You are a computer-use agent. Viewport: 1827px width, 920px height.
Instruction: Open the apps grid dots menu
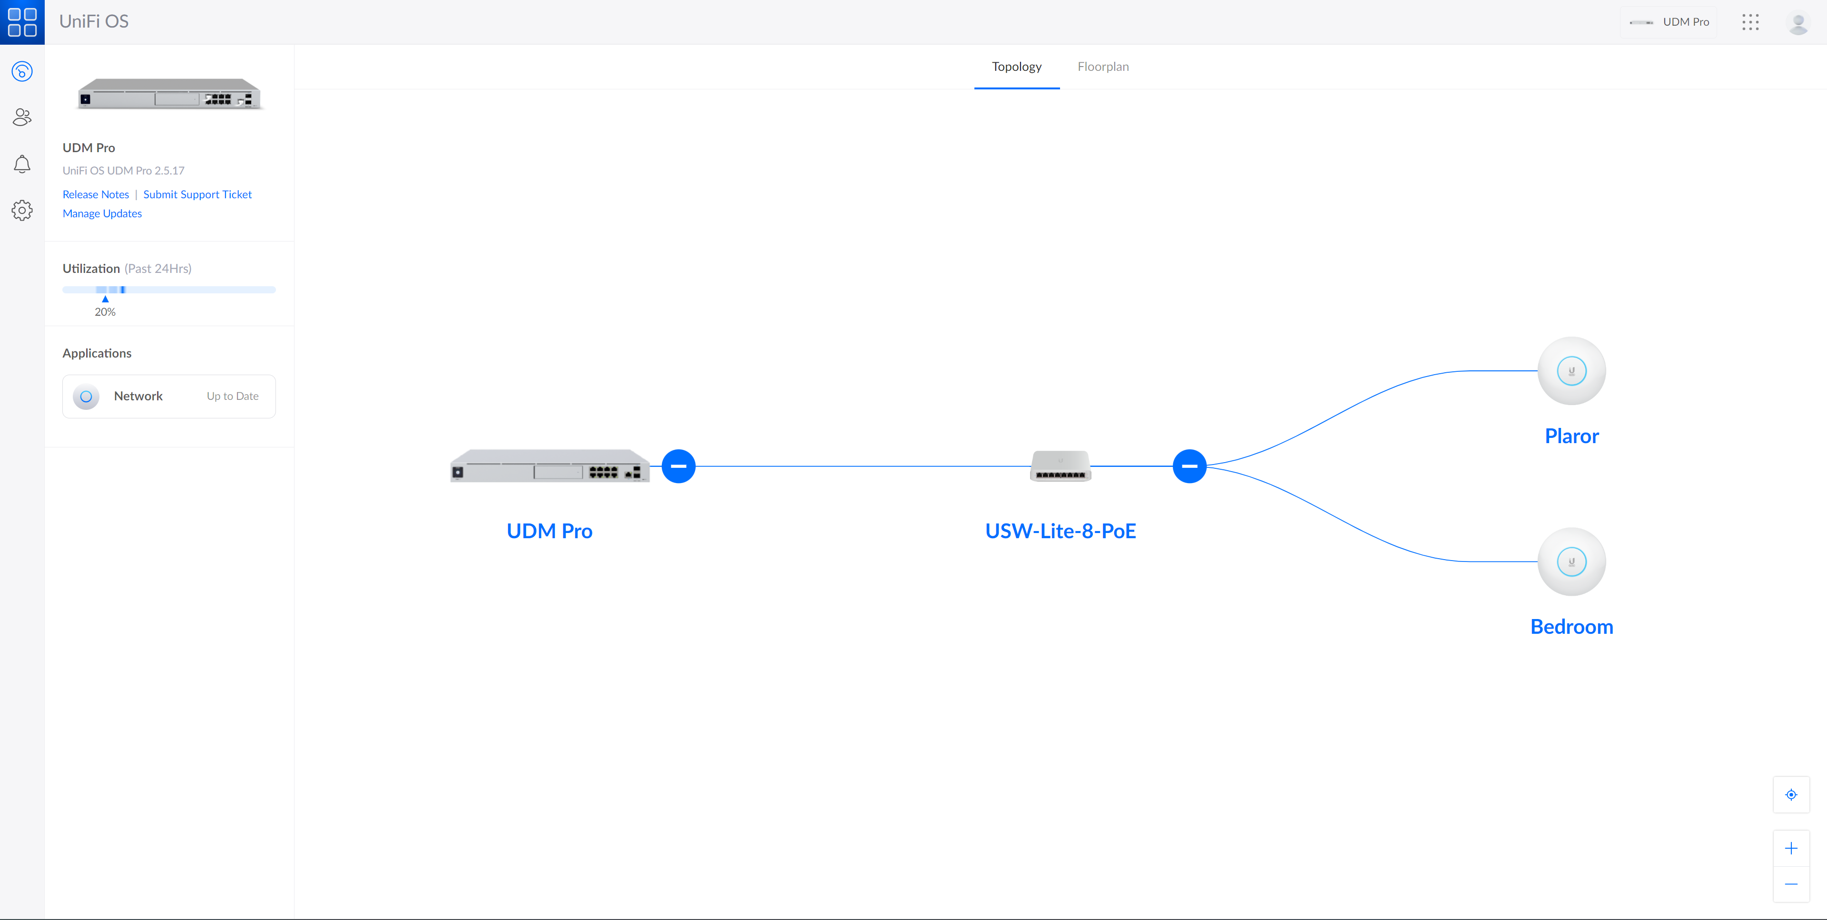(1750, 22)
